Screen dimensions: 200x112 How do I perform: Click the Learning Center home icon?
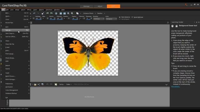coord(177,26)
